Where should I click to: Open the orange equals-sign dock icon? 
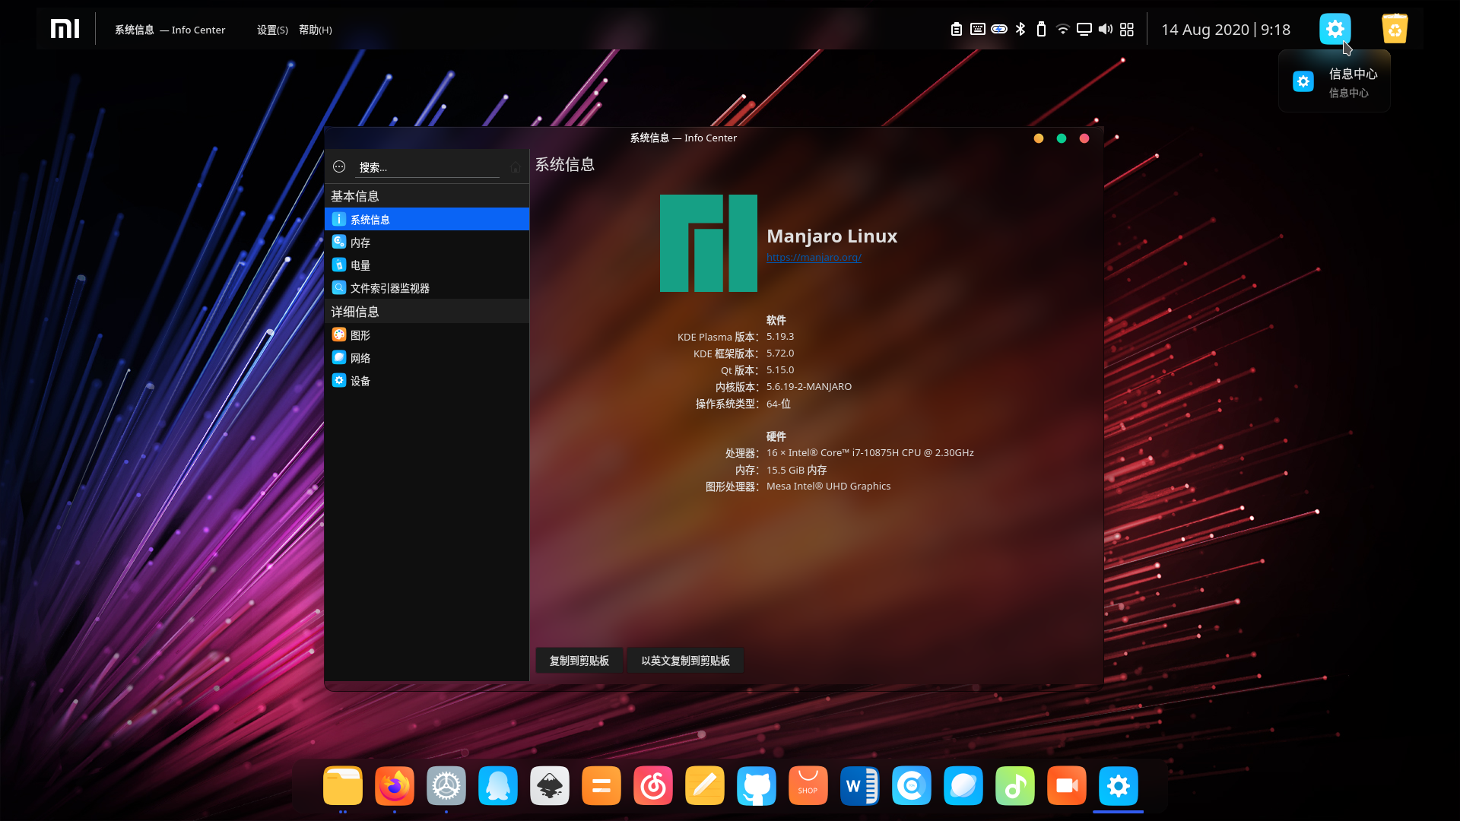coord(601,785)
